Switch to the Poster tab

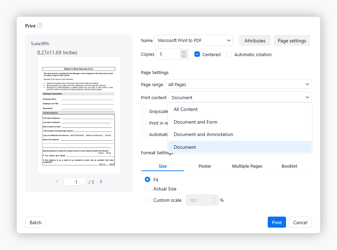[x=205, y=166]
